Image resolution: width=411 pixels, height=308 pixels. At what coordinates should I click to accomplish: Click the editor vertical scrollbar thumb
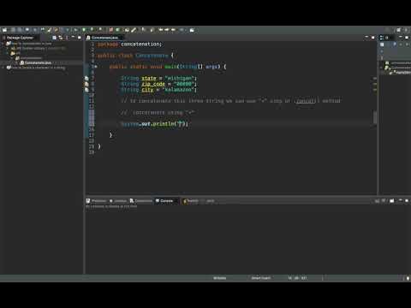[375, 117]
